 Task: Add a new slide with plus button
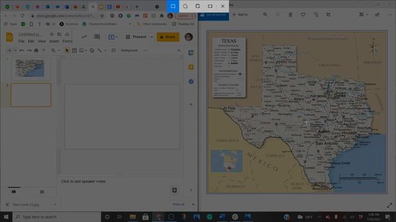(x=10, y=51)
